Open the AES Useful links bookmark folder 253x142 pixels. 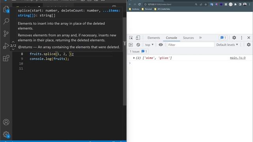162,9
